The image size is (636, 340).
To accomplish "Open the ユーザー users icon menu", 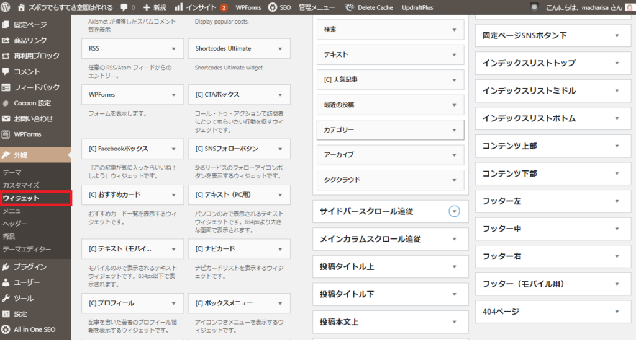I will [6, 282].
